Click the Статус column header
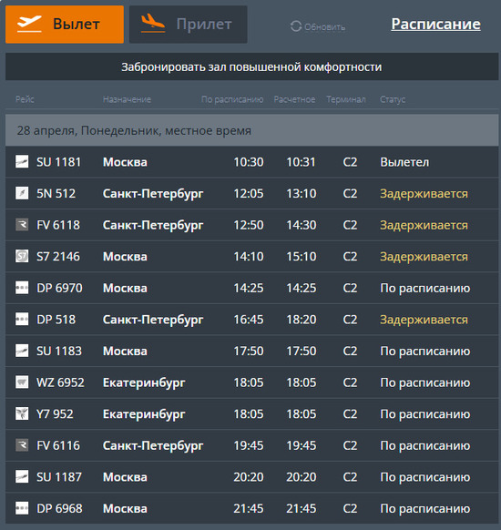This screenshot has height=530, width=501. pyautogui.click(x=393, y=99)
